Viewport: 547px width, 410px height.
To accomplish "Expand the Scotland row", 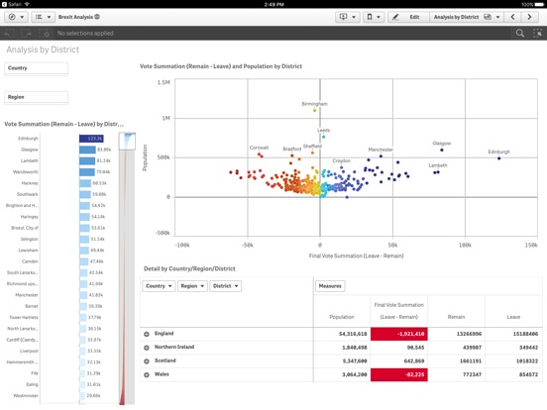I will (147, 361).
